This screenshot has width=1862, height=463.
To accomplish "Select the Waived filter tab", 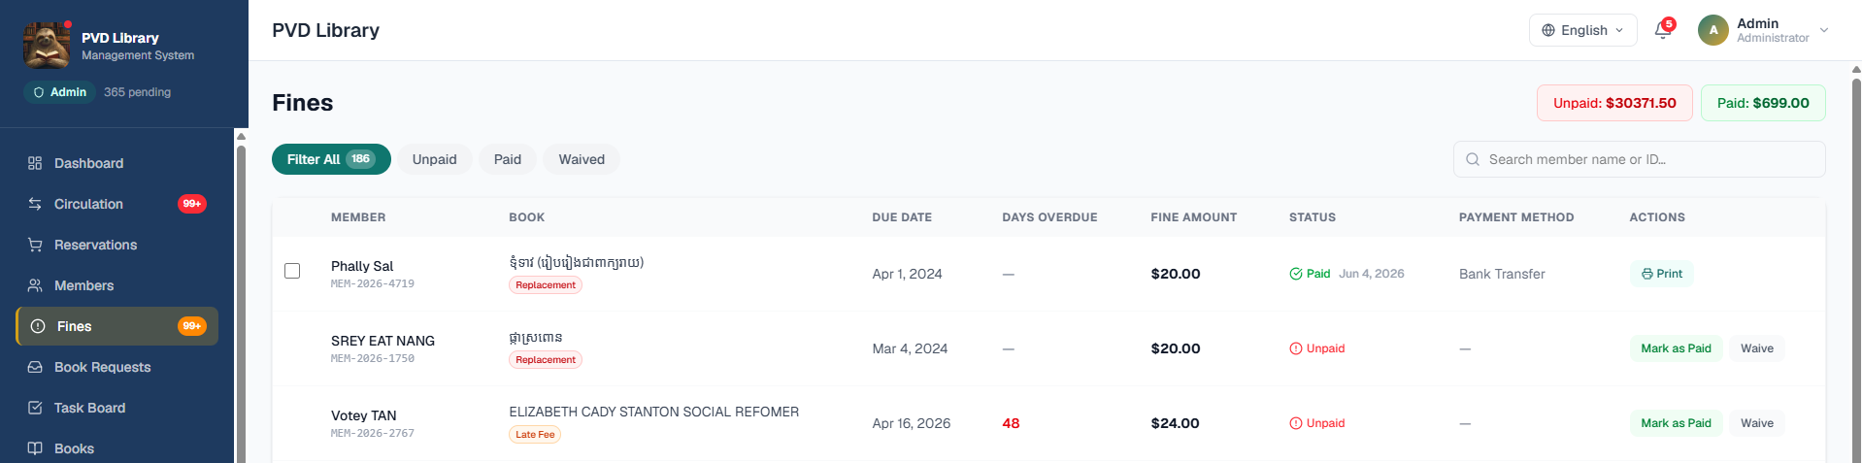I will coord(582,159).
